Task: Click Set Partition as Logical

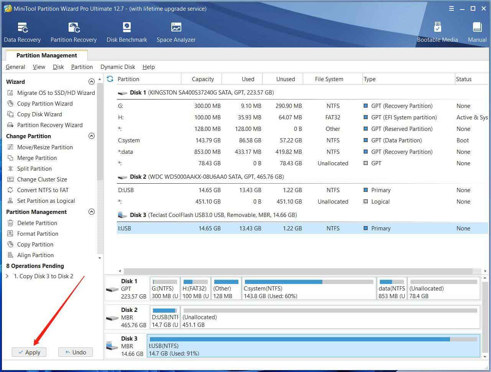Action: [41, 201]
